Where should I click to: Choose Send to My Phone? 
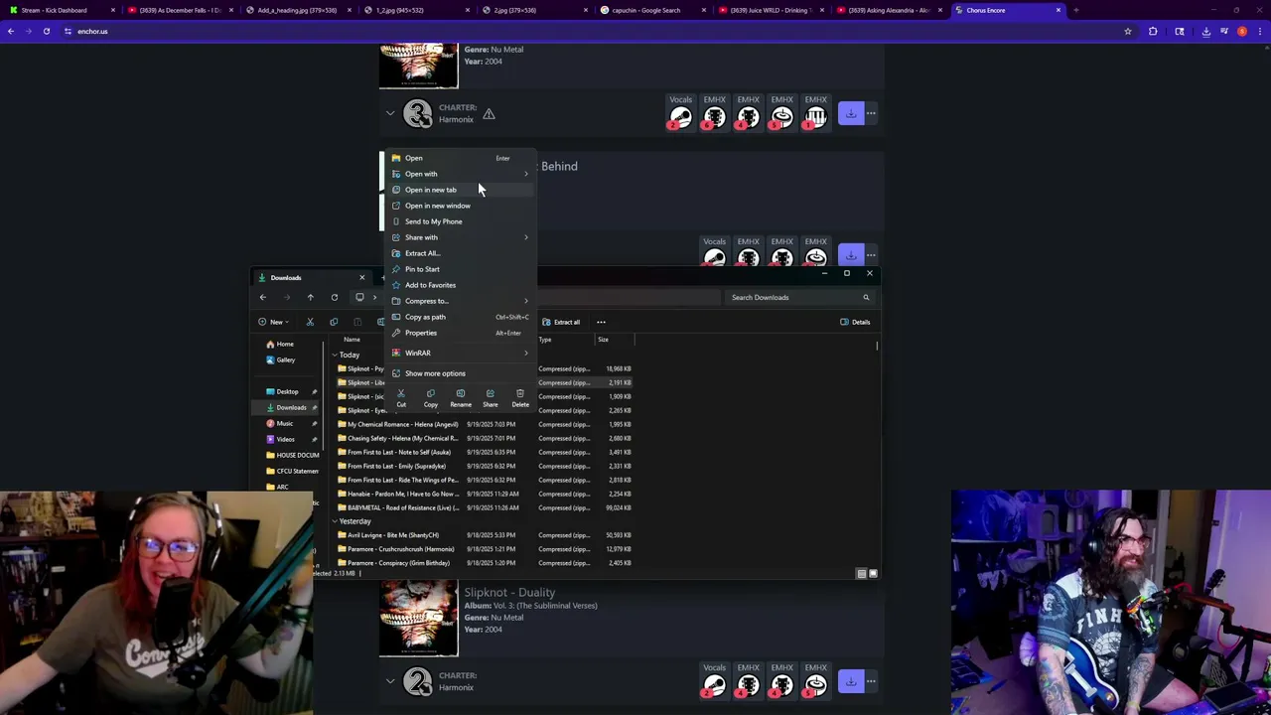pyautogui.click(x=462, y=221)
